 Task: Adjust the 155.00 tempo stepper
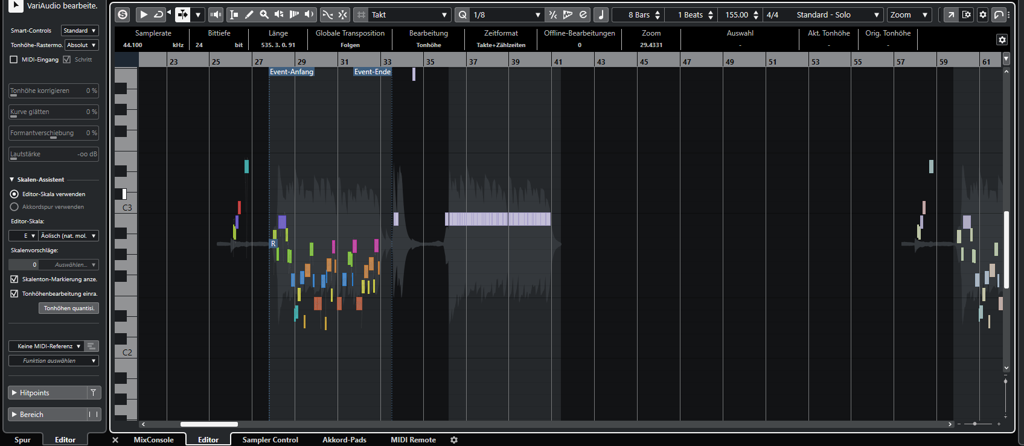point(756,14)
